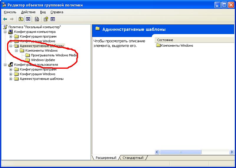Image resolution: width=236 pixels, height=168 pixels.
Task: Toggle the Show/Hide console tree icon
Action: 28,19
